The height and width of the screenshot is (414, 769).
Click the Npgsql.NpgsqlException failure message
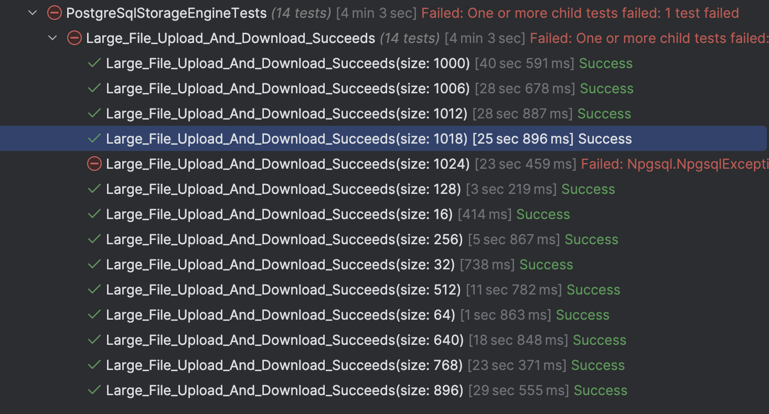pyautogui.click(x=674, y=164)
